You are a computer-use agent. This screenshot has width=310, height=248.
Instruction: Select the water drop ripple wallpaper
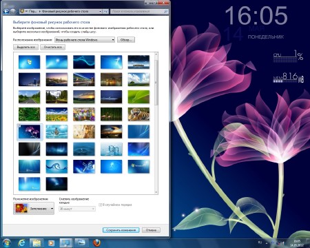[x=84, y=149]
